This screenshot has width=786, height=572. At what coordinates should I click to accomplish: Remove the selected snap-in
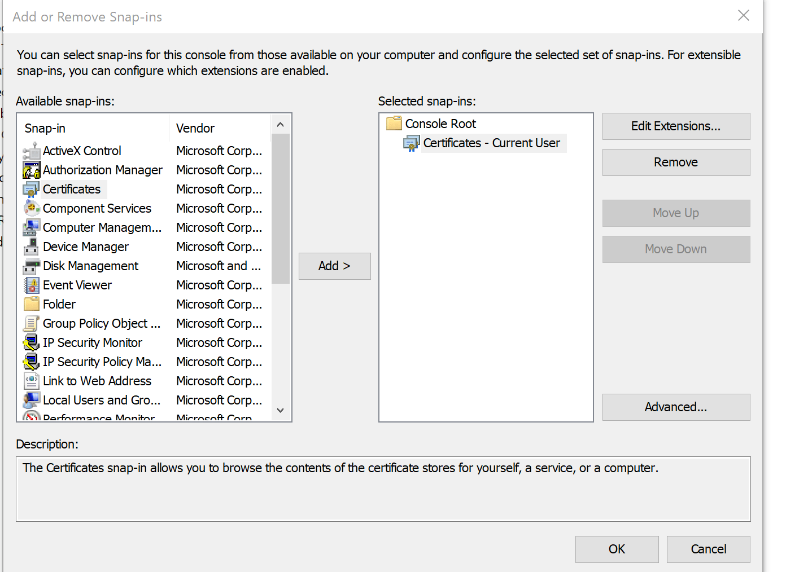click(675, 162)
